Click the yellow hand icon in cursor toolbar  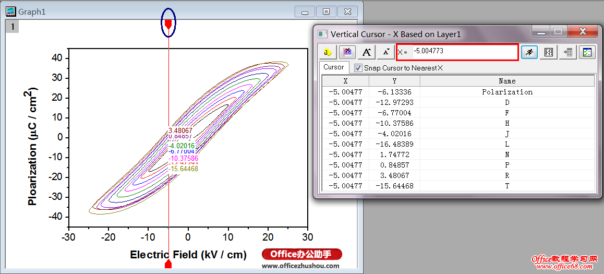tap(328, 52)
